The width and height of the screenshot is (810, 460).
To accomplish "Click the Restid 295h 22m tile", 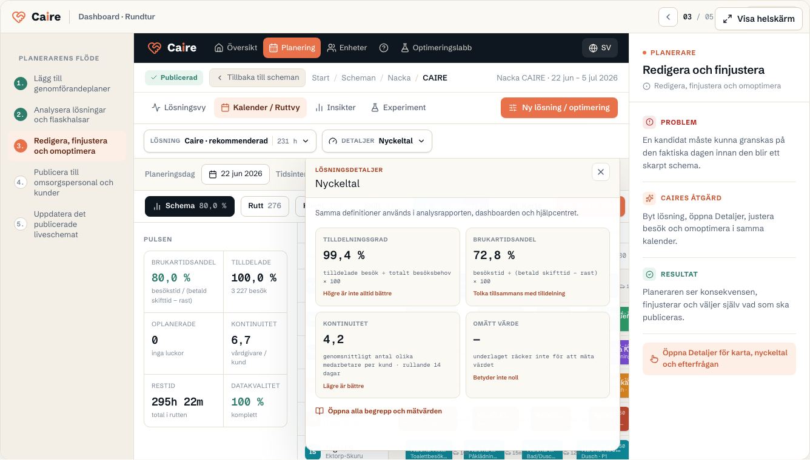I will coord(184,400).
